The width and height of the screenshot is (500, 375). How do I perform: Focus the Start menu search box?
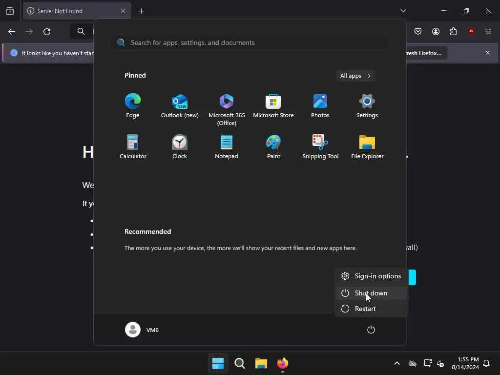(x=250, y=42)
